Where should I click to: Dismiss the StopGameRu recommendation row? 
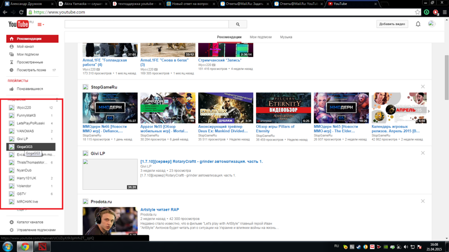(x=423, y=87)
